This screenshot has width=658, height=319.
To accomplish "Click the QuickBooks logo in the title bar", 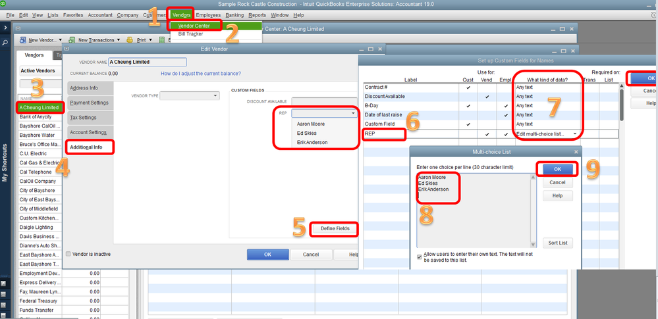I will [x=3, y=2].
